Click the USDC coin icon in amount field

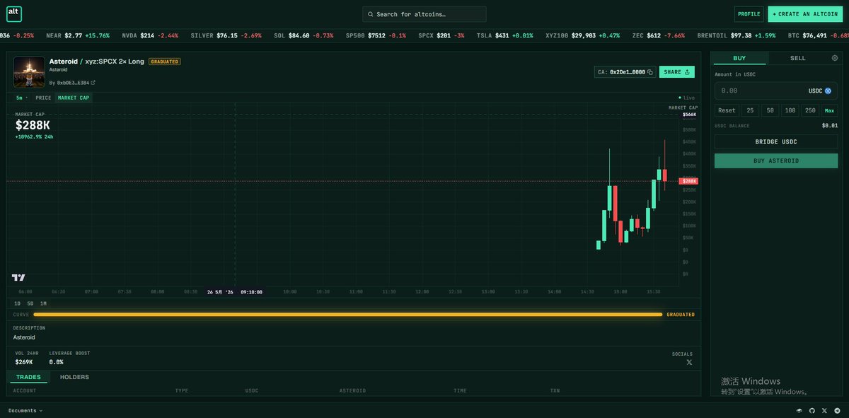click(828, 91)
